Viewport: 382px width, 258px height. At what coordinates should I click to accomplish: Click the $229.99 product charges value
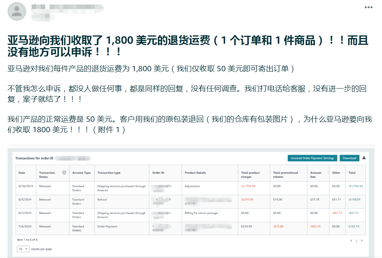(x=247, y=226)
